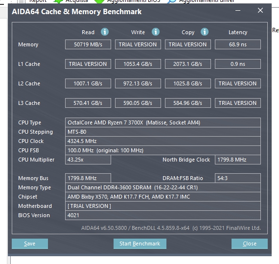Click the Memory Bus label
The image size is (279, 264).
pyautogui.click(x=33, y=178)
